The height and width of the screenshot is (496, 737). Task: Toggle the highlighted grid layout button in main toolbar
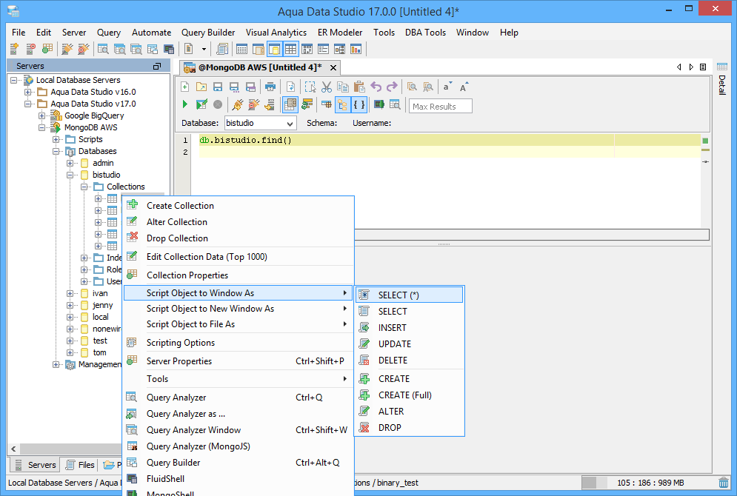click(290, 49)
